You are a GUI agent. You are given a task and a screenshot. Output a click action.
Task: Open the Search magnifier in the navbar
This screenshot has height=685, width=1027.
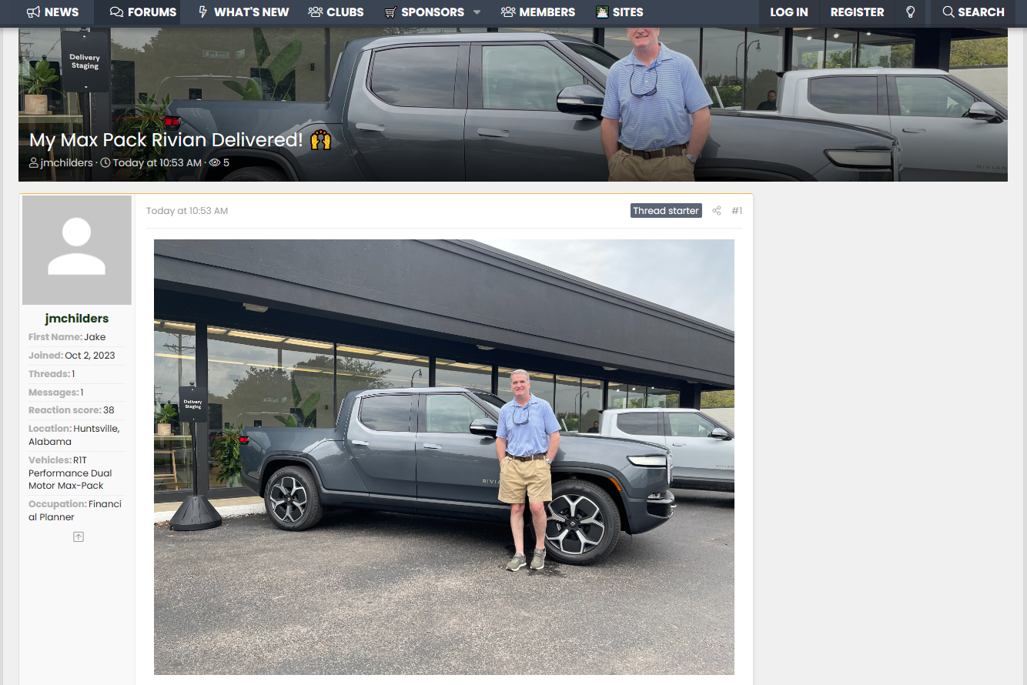click(948, 12)
